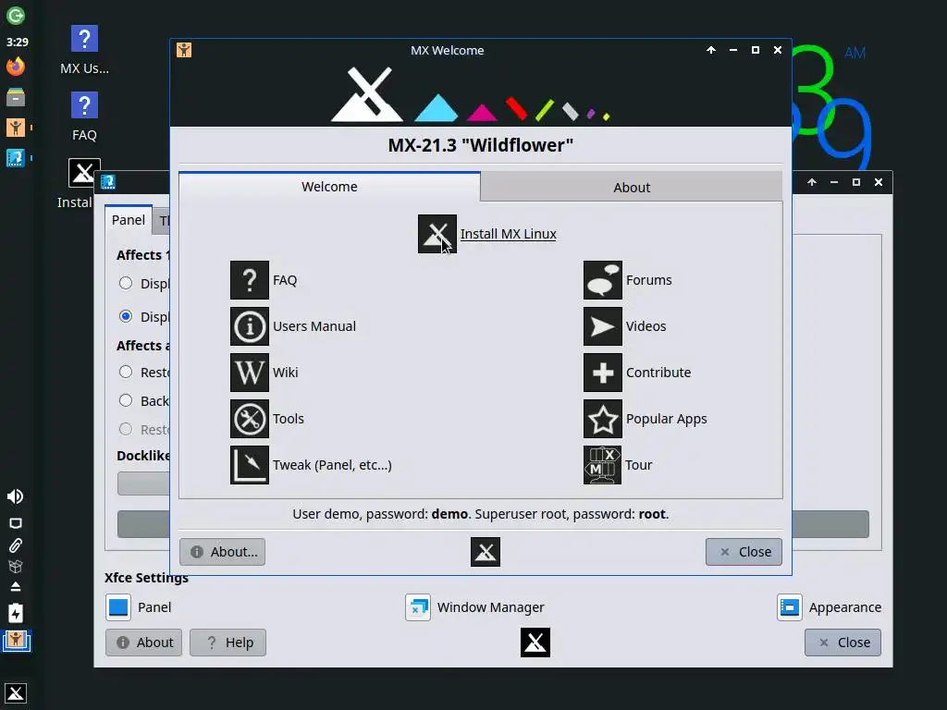Click the display screen icon in the side panel
Image resolution: width=947 pixels, height=710 pixels.
click(16, 523)
